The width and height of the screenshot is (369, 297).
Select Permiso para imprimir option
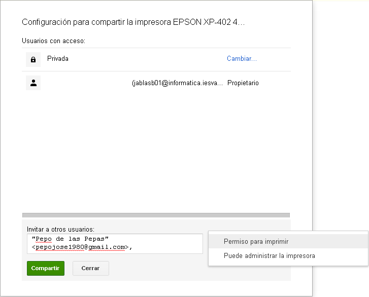(x=256, y=242)
